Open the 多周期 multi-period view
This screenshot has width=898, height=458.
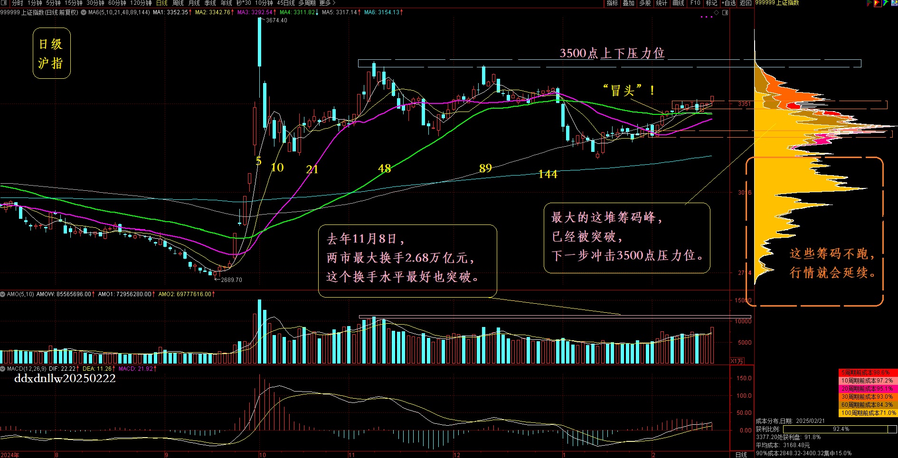307,3
